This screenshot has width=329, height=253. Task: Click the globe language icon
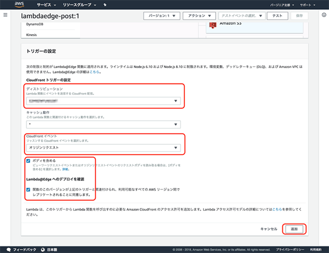pyautogui.click(x=42, y=248)
